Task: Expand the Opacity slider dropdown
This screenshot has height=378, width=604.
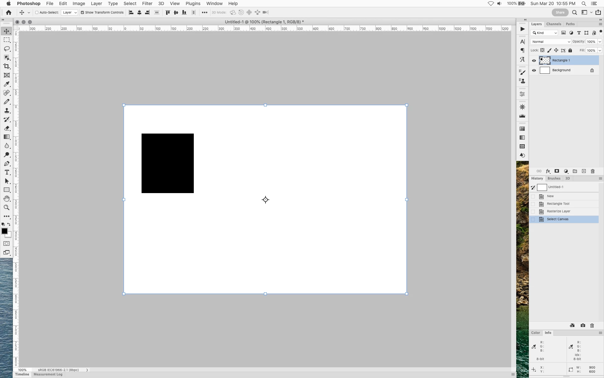Action: (600, 42)
